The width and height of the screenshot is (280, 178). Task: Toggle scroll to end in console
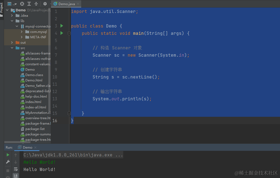coord(16,176)
